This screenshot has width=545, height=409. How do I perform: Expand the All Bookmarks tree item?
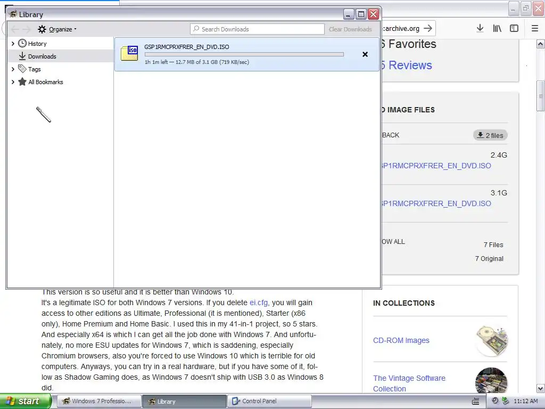point(13,82)
